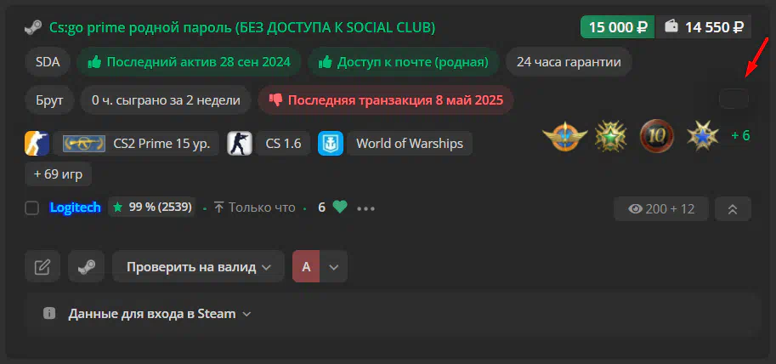Click the 200 + 12 views eye counter

pos(661,209)
